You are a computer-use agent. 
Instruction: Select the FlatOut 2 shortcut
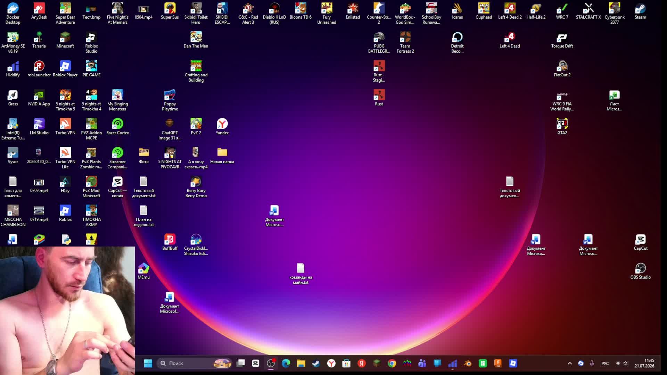coord(562,68)
